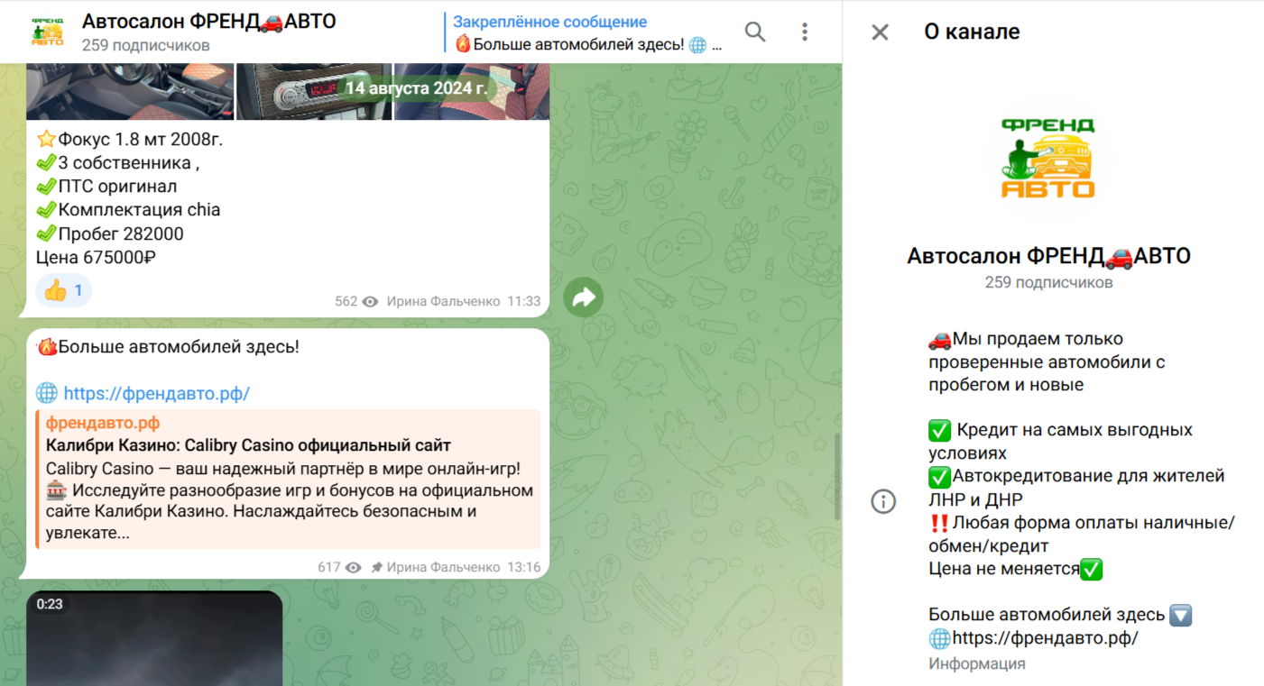Forward the Focus car post

click(x=584, y=297)
